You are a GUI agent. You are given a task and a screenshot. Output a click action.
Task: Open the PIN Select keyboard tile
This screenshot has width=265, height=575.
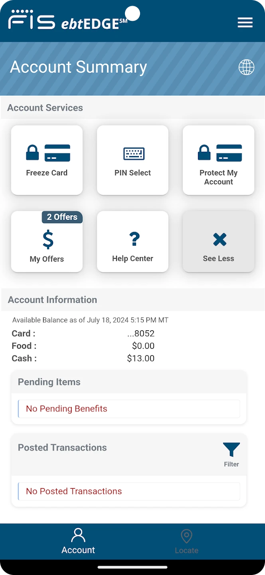tap(132, 160)
